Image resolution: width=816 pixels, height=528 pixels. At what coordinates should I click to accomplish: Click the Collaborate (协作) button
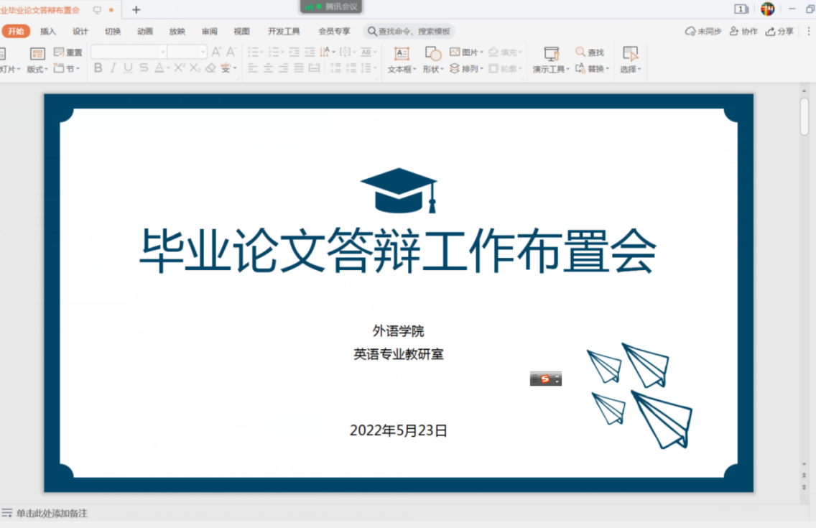point(743,31)
